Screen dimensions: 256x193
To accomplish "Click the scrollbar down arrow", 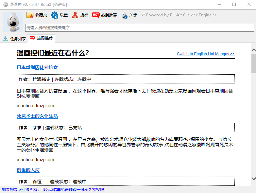I will tap(253, 179).
